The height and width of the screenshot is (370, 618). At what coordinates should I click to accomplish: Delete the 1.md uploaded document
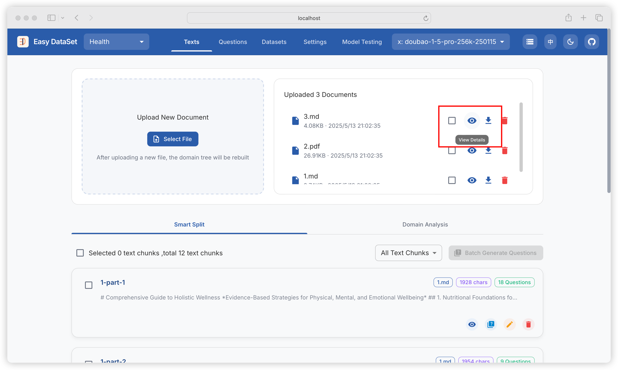pos(505,180)
